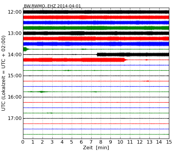Click the red event near minute 12.8 on 15:15 trace
Image resolution: width=192 pixels, height=154 pixels.
click(148, 81)
